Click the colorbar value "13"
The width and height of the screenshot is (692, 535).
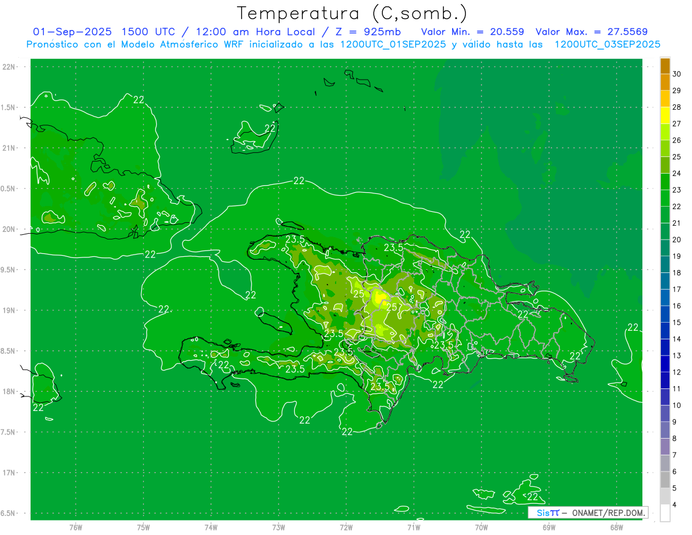pos(676,356)
